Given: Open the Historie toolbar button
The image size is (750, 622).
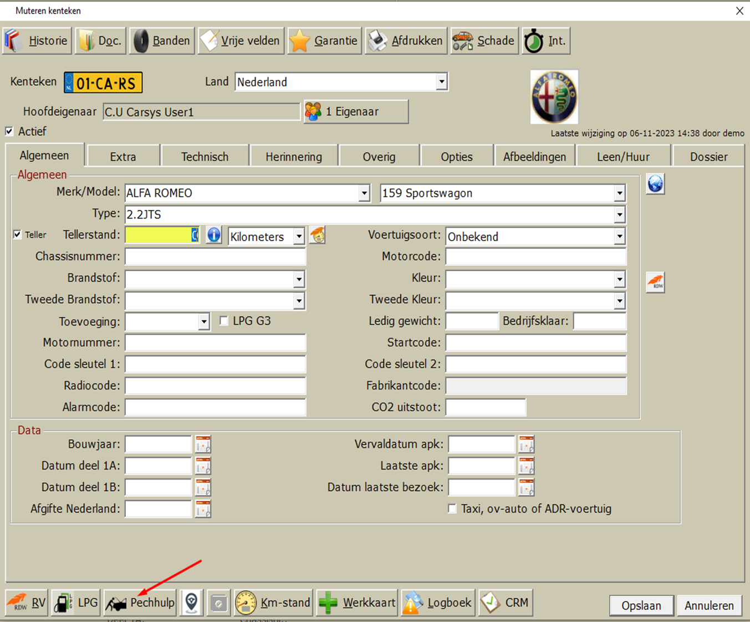Looking at the screenshot, I should [37, 40].
